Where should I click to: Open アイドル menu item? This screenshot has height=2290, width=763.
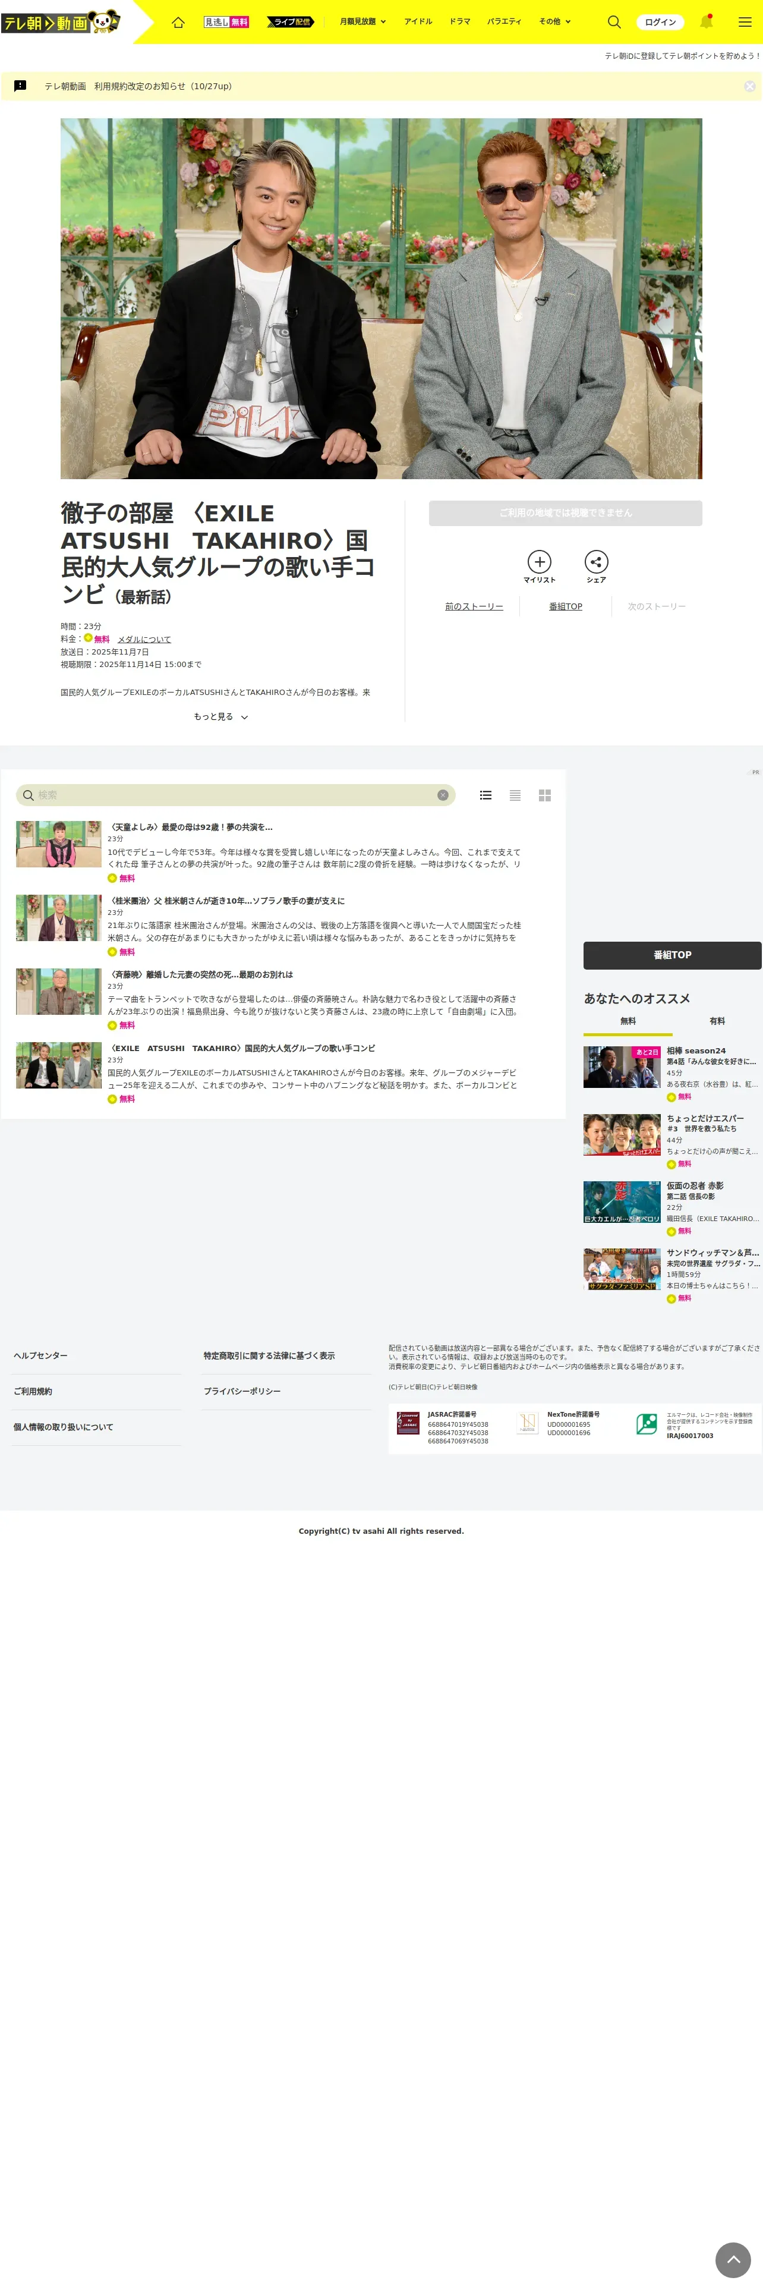pos(418,22)
